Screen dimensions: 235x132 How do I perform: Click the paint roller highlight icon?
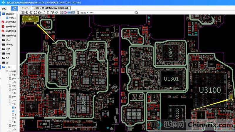coord(52,13)
